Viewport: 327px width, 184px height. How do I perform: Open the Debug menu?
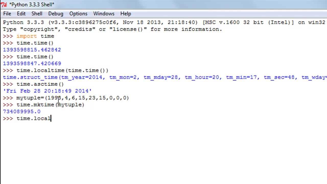56,14
